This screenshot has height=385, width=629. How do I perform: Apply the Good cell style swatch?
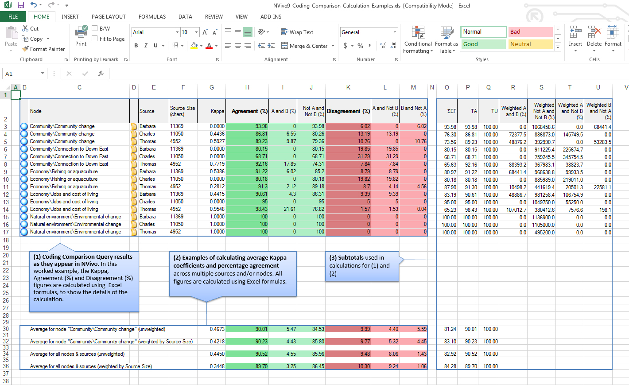pyautogui.click(x=483, y=44)
